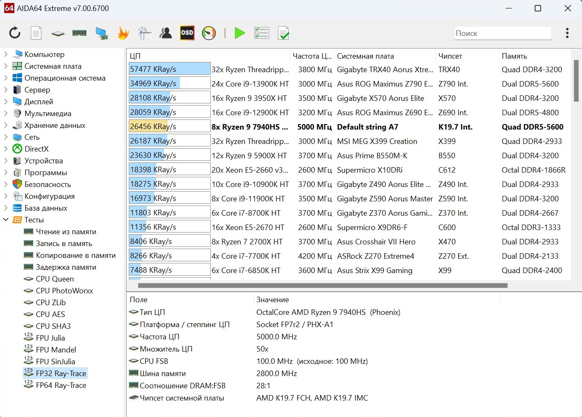Click the Поиск search field

[x=503, y=33]
